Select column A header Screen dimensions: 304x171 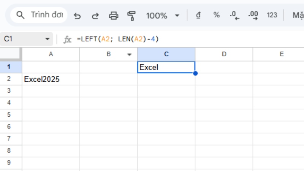pyautogui.click(x=51, y=54)
